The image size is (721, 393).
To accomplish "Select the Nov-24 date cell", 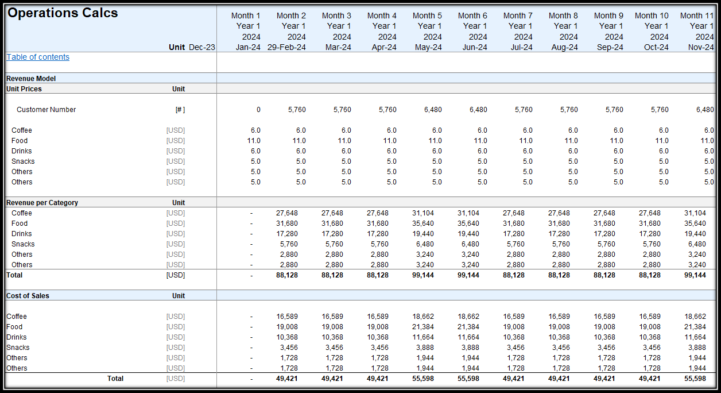I will click(x=701, y=47).
